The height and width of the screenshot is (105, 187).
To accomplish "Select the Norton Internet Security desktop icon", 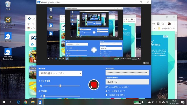I will 8,22.
